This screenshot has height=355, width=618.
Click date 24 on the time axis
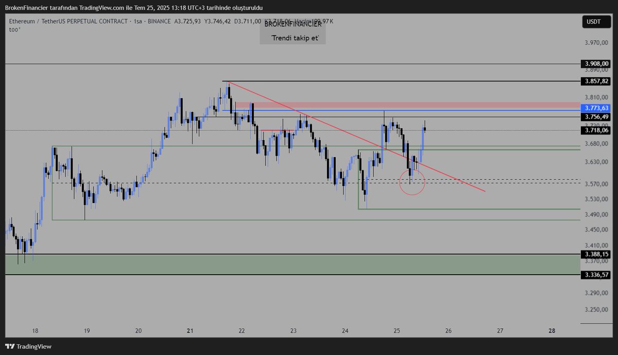tap(345, 331)
